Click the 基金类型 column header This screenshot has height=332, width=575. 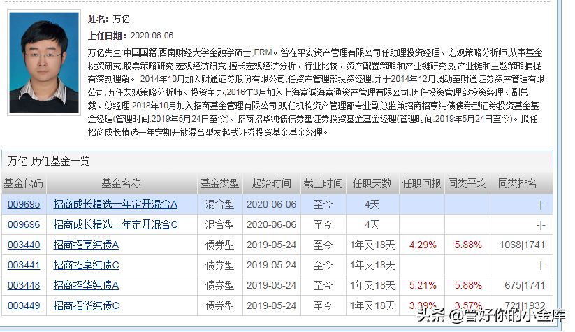coord(219,183)
